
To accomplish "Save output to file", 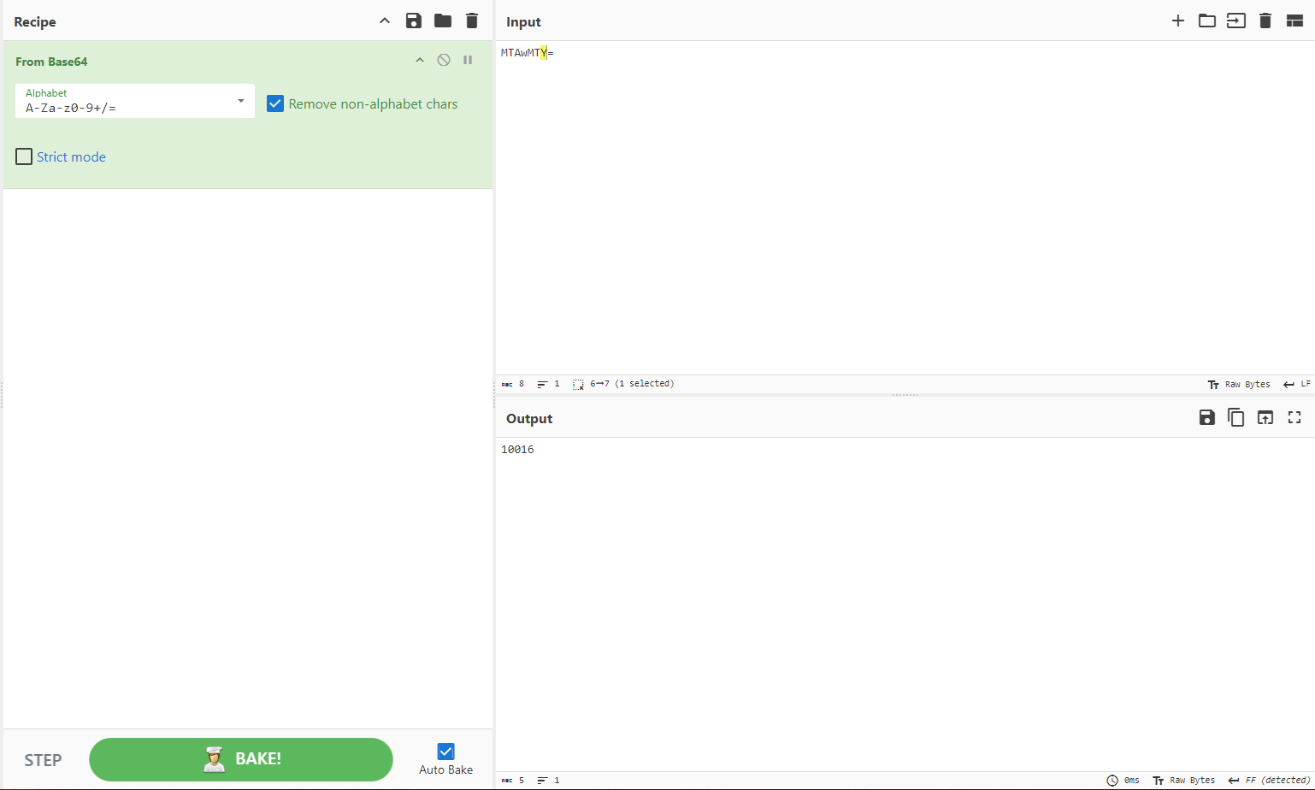I will point(1207,418).
